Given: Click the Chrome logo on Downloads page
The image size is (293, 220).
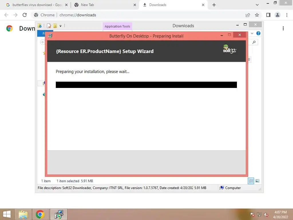Looking at the screenshot, I should click(9, 28).
